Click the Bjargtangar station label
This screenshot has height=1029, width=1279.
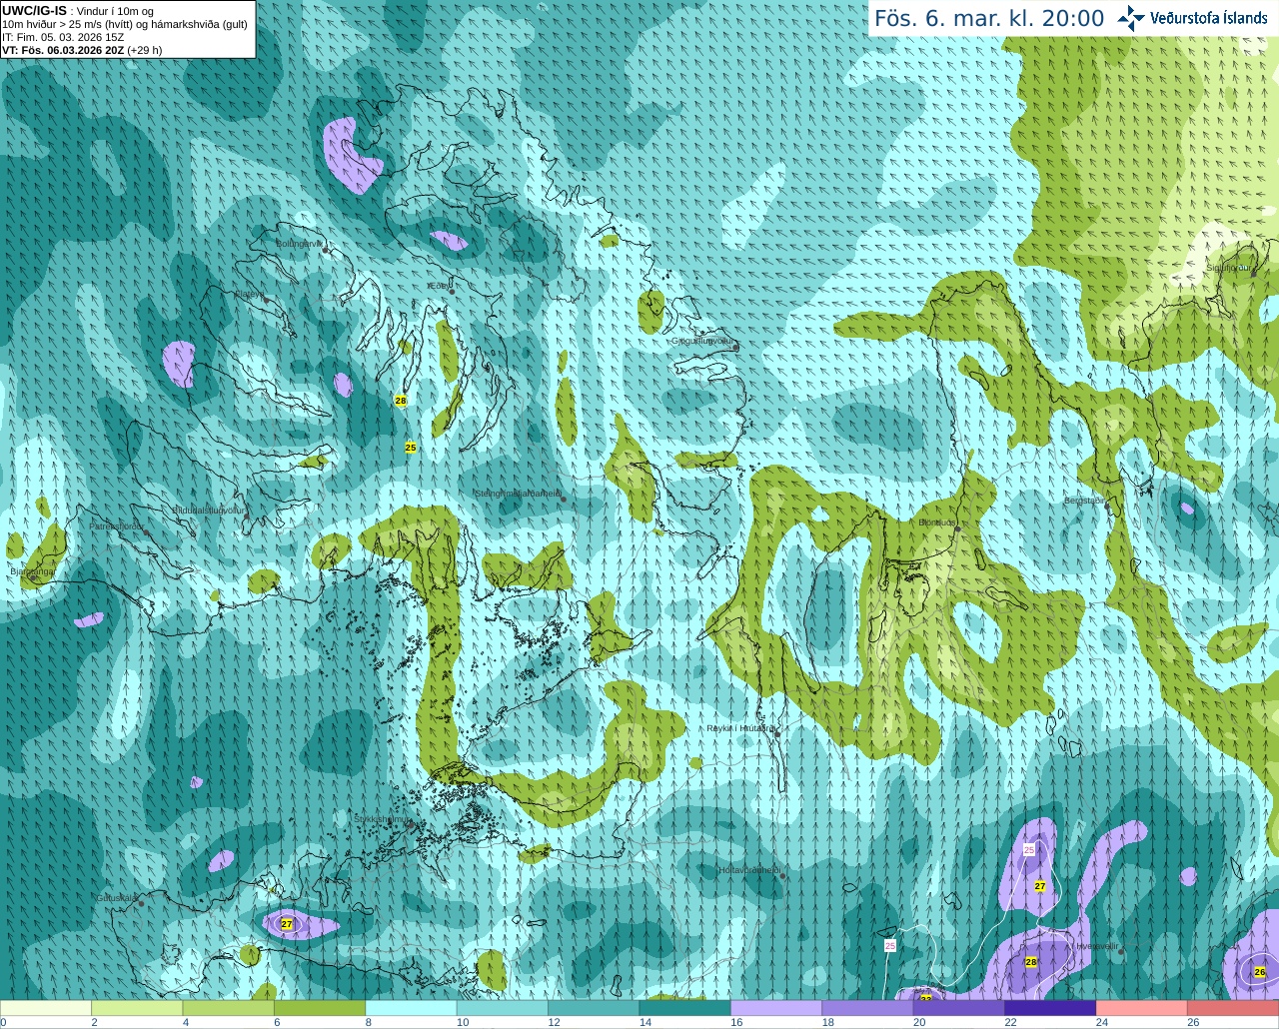(32, 571)
